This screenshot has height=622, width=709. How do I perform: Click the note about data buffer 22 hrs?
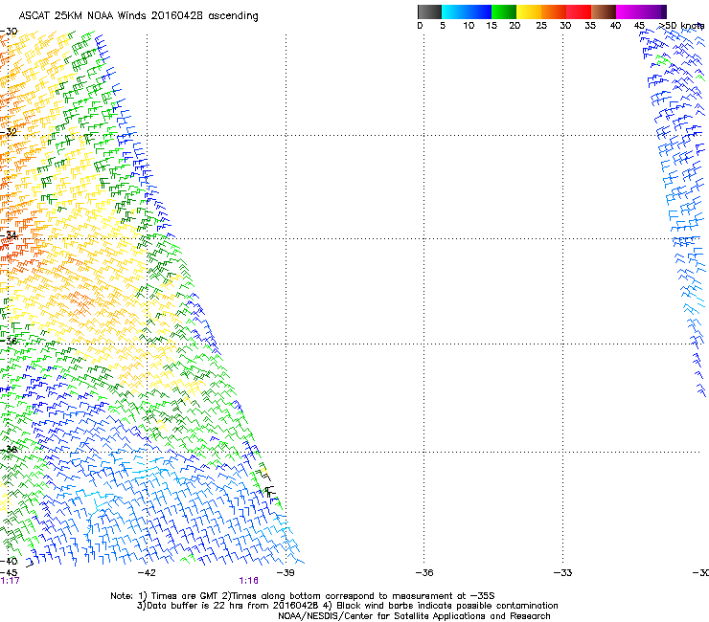pos(347,606)
